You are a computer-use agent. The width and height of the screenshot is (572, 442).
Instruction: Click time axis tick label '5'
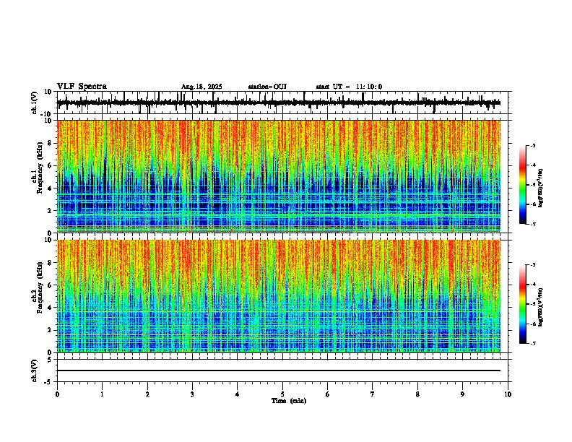[x=282, y=394]
